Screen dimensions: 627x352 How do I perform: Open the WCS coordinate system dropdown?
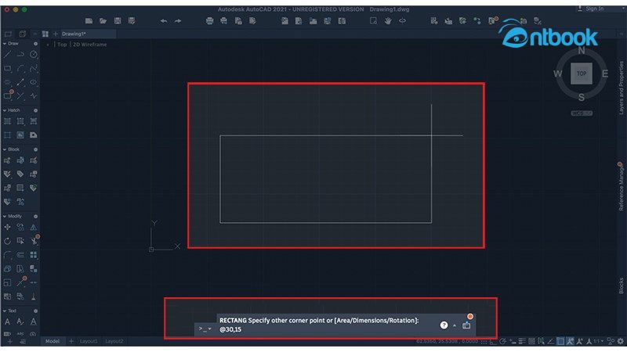(x=582, y=113)
